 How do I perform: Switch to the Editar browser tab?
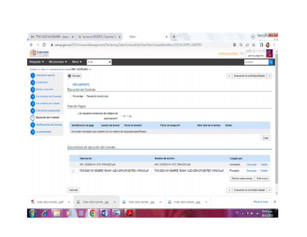click(x=146, y=37)
